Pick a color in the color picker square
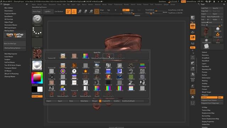This screenshot has height=128, width=227. point(37,78)
